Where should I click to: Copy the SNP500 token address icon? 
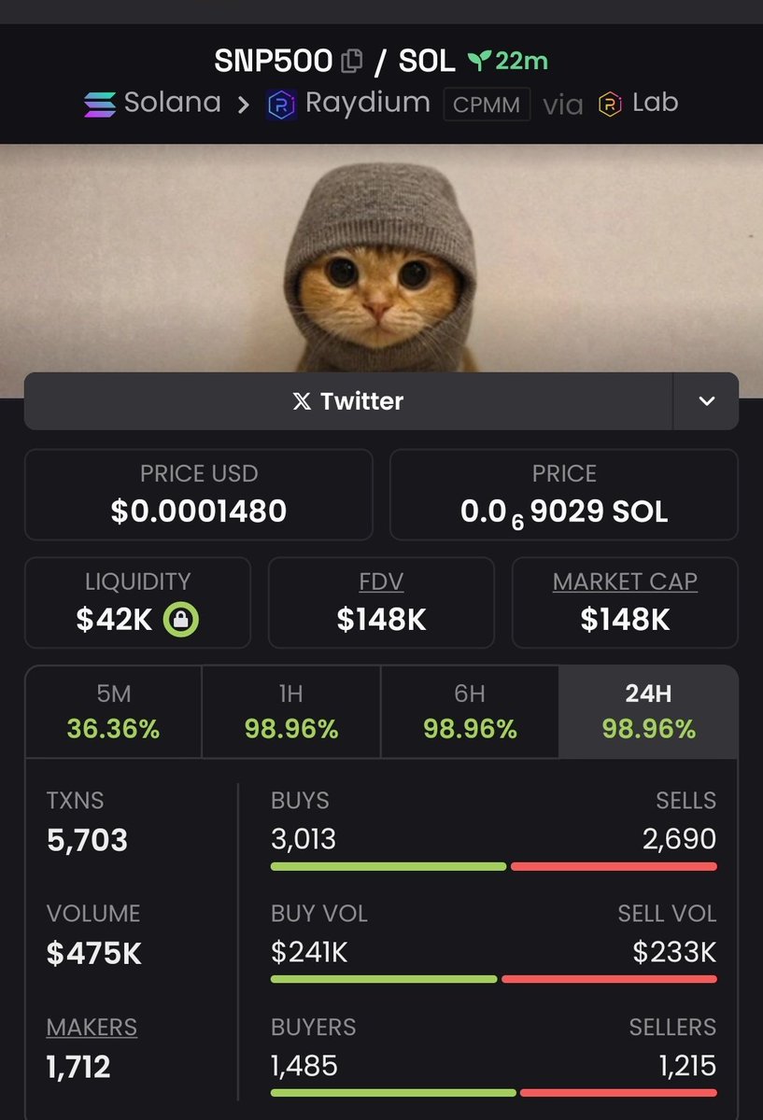coord(352,62)
